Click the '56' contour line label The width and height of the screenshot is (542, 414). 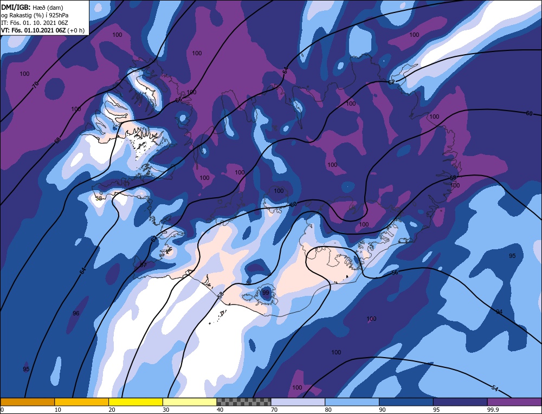pyautogui.click(x=395, y=273)
